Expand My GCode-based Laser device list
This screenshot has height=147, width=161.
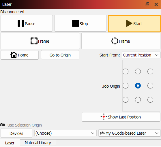(129, 133)
